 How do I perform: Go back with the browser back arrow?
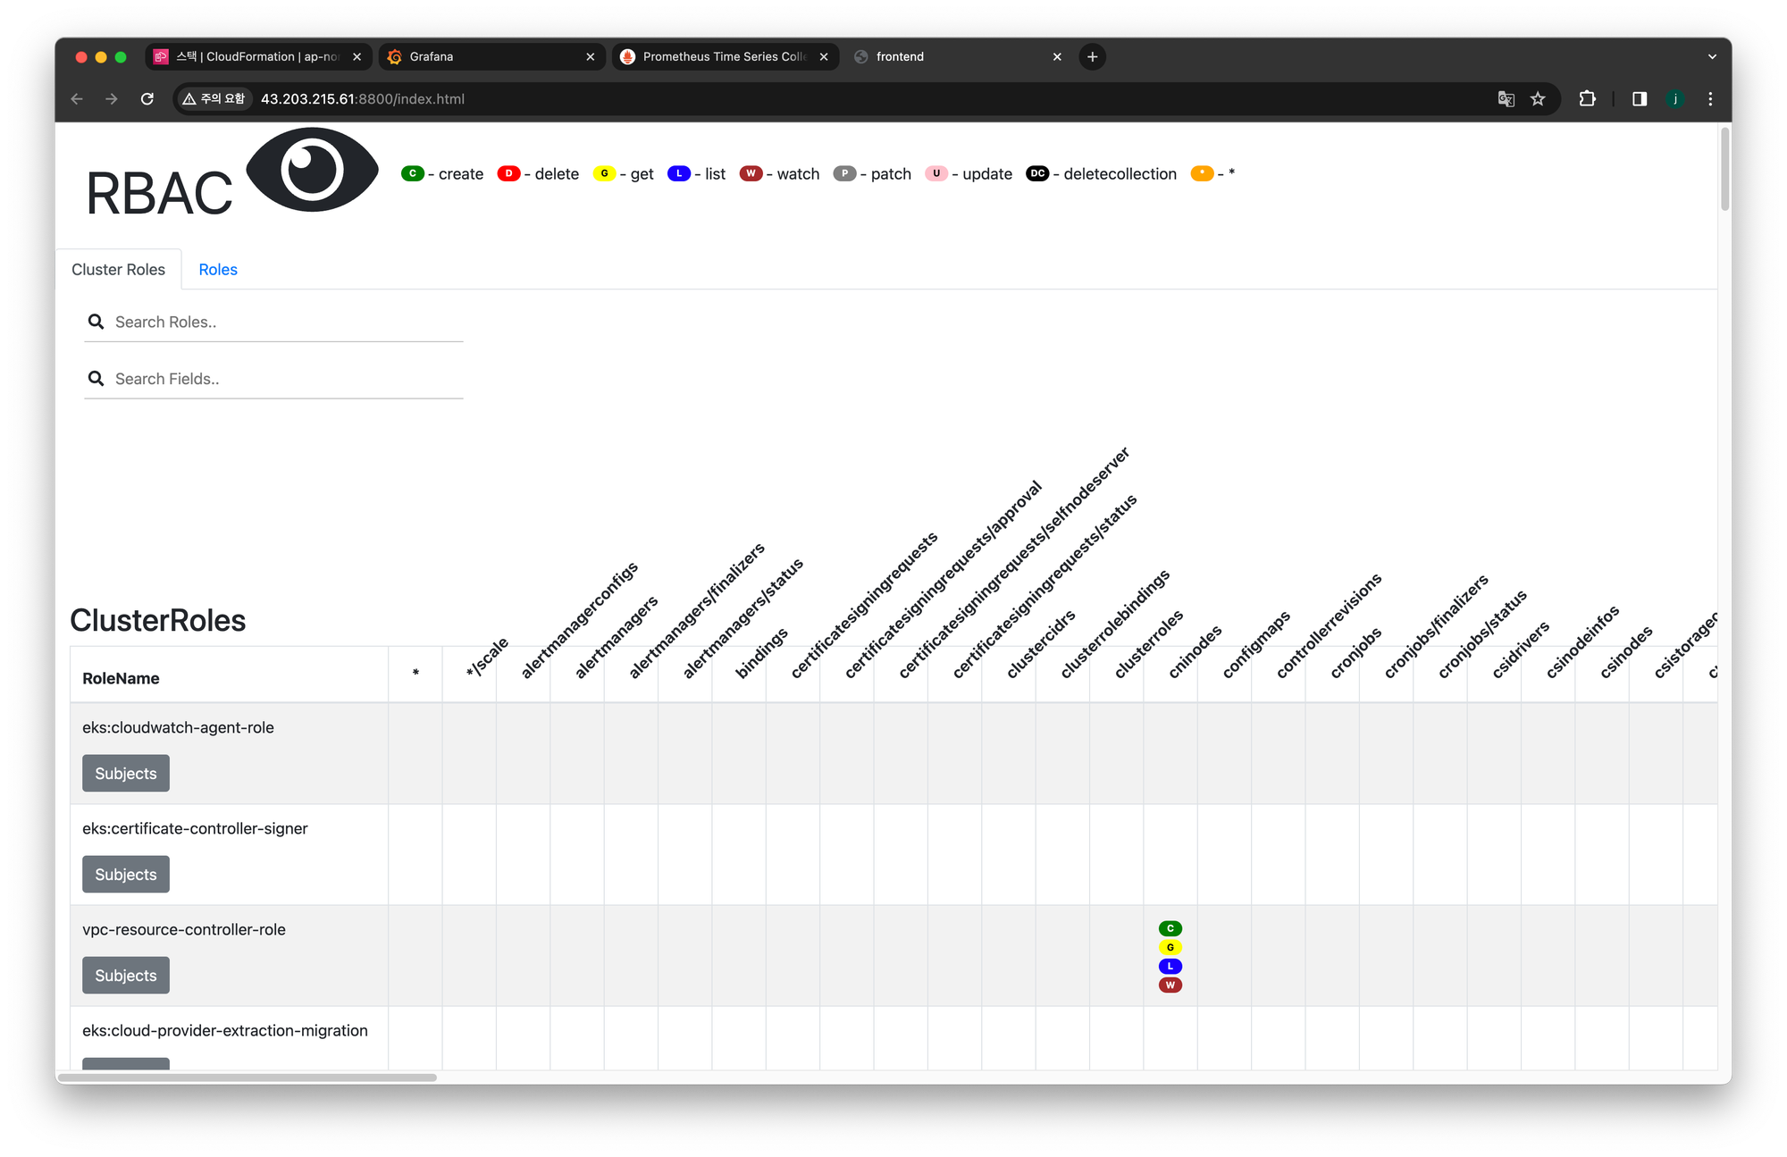[x=77, y=99]
